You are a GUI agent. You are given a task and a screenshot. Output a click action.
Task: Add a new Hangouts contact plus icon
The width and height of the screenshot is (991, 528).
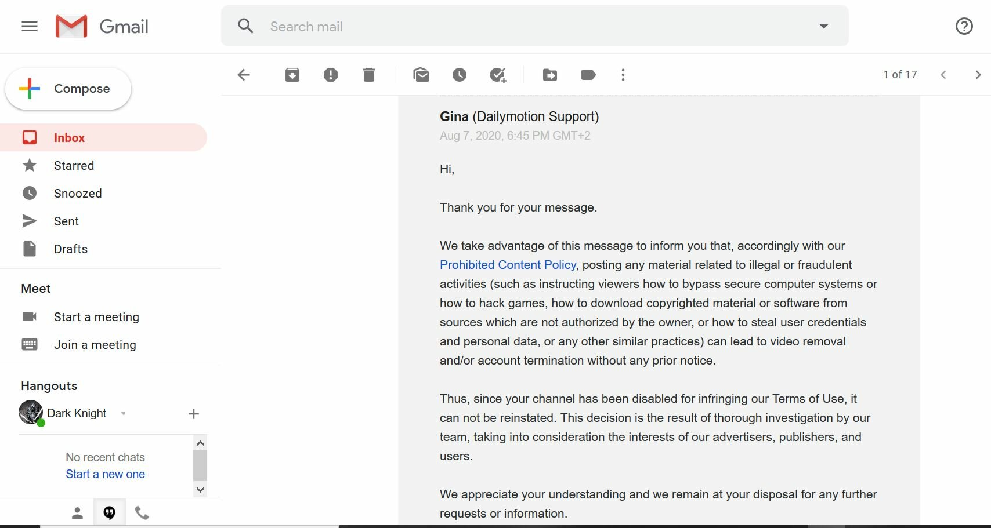194,414
